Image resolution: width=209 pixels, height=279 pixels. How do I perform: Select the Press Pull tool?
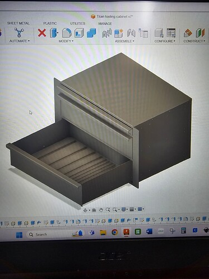[x=54, y=33]
